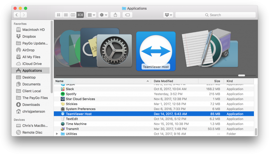Select the Slack row
Image resolution: width=269 pixels, height=154 pixels.
click(x=154, y=89)
